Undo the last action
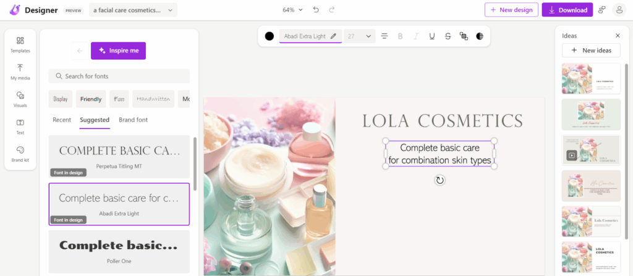 pos(316,10)
